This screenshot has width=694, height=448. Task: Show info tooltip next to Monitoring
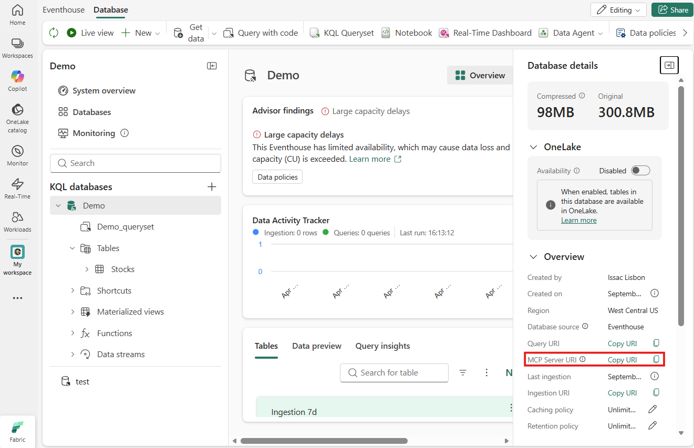pos(125,133)
